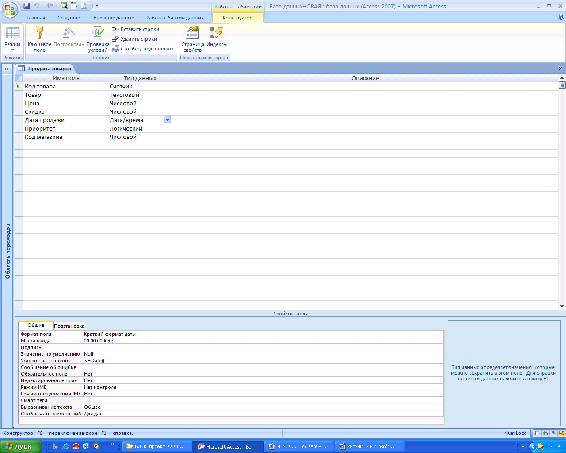This screenshot has width=566, height=453.
Task: Switch to Рисунки Microsoft Word taskbar window
Action: pyautogui.click(x=369, y=446)
